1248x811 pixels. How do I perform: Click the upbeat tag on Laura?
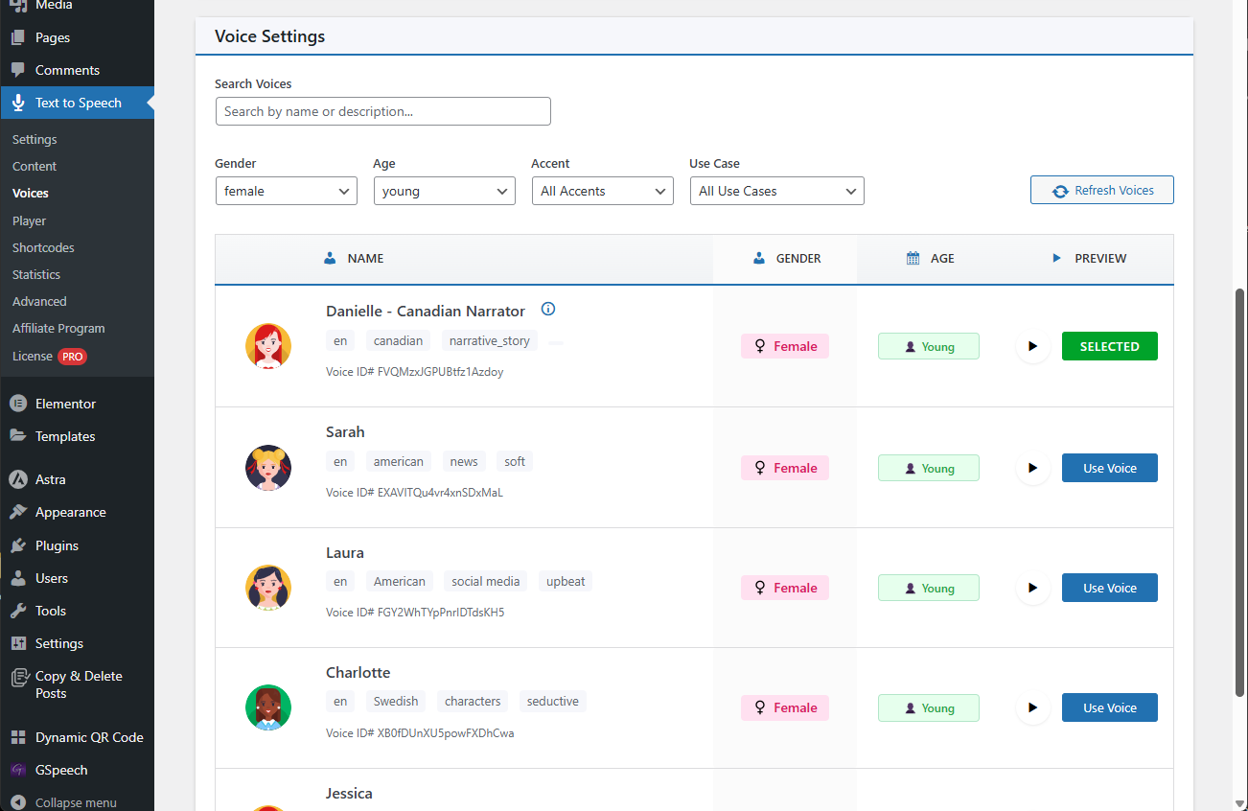pos(566,581)
